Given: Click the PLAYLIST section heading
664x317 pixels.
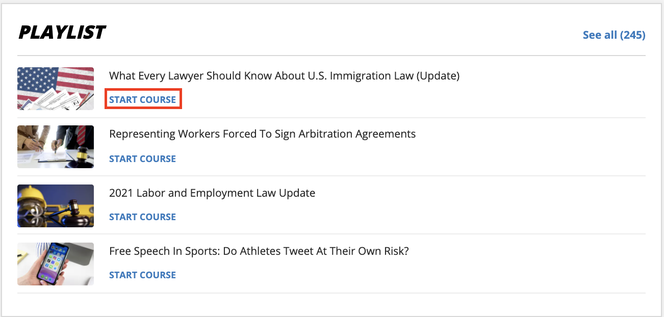Looking at the screenshot, I should [x=61, y=33].
